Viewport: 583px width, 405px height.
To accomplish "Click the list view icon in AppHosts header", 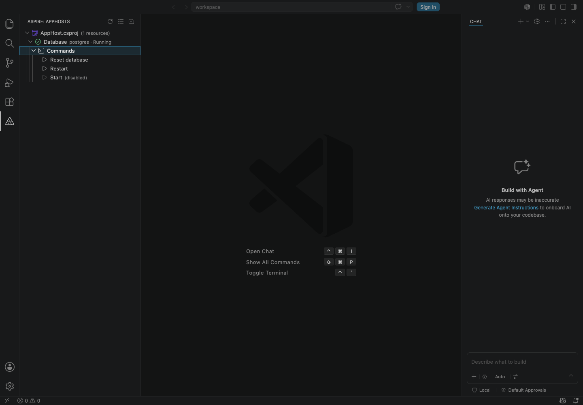I will point(121,21).
